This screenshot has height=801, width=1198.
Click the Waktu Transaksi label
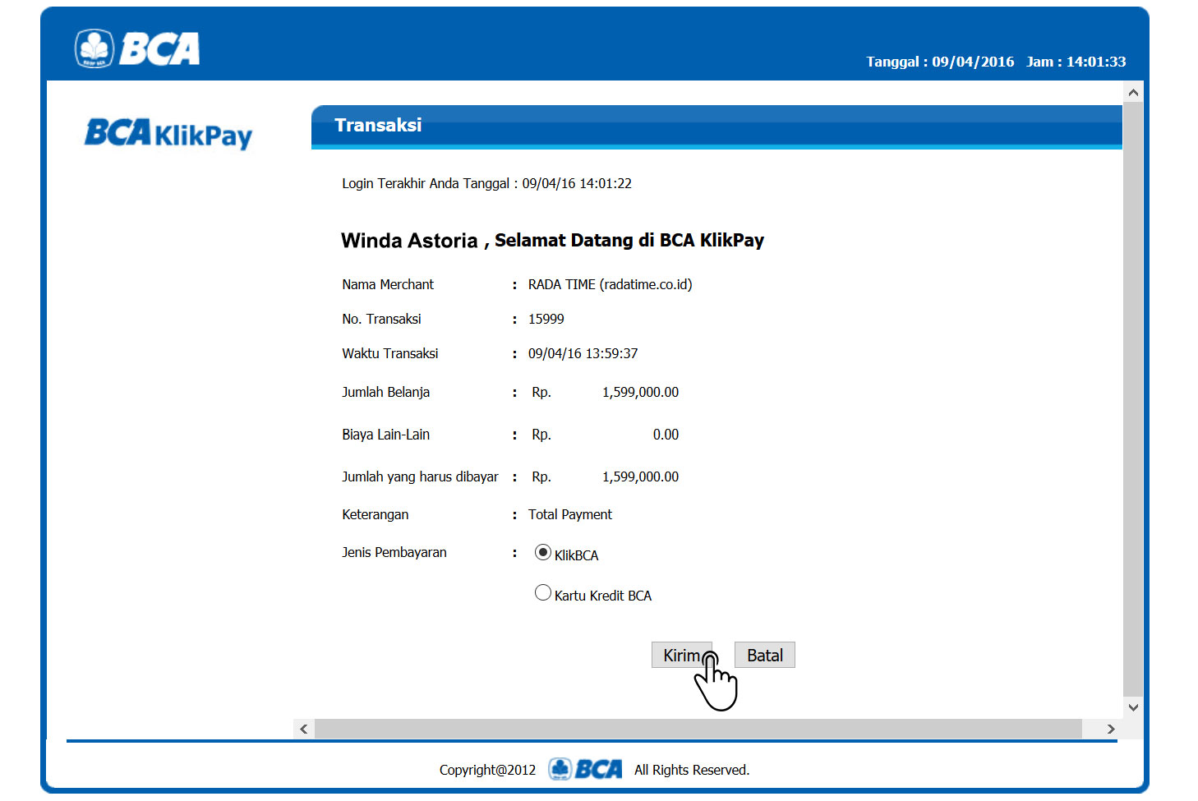390,353
